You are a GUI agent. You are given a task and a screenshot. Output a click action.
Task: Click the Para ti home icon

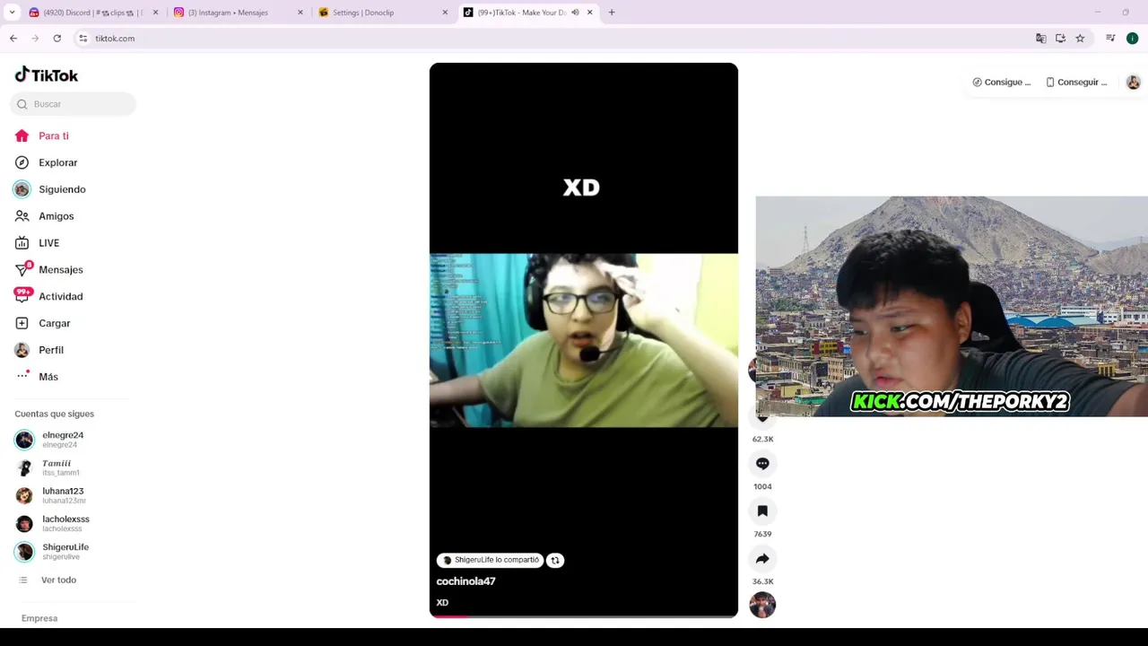pyautogui.click(x=22, y=135)
